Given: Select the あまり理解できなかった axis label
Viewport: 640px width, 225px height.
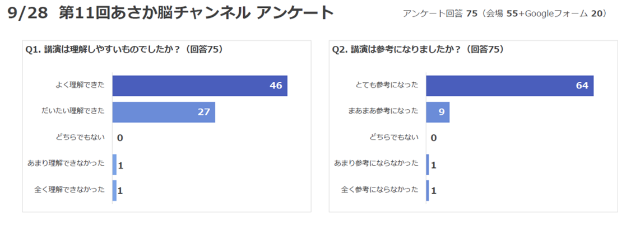Looking at the screenshot, I should (x=66, y=163).
